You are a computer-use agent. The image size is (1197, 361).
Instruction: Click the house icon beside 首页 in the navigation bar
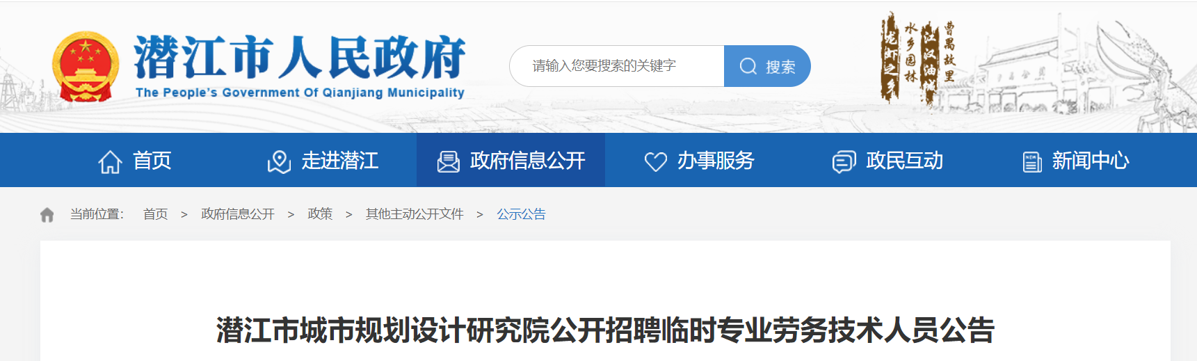coord(110,161)
